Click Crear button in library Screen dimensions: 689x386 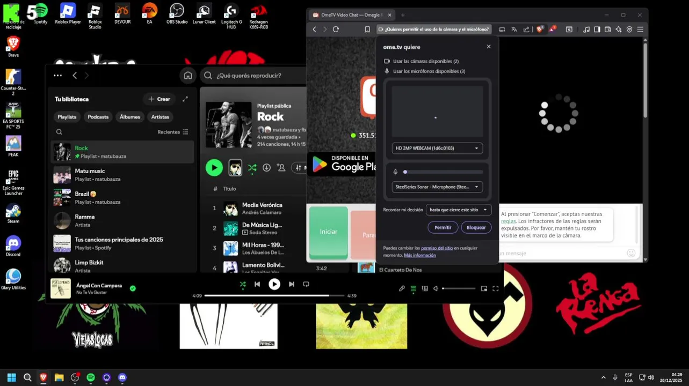click(x=159, y=99)
